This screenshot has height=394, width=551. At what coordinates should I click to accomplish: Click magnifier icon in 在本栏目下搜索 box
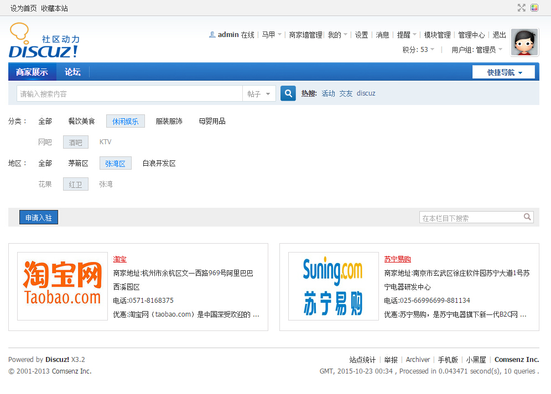528,217
